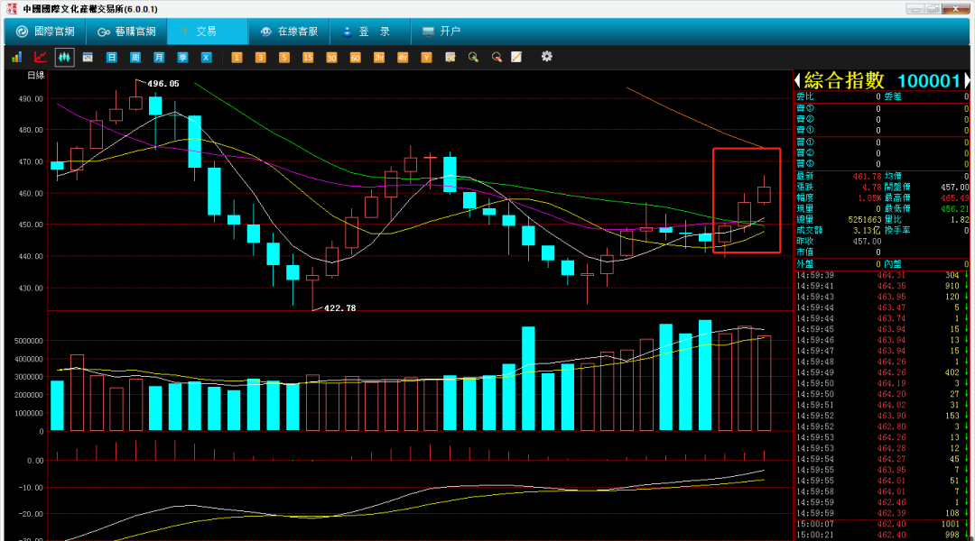Screen dimensions: 975x541
Task: Select the 2hr interval icon
Action: tap(378, 57)
